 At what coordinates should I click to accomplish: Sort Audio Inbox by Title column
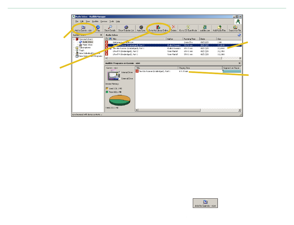139,39
